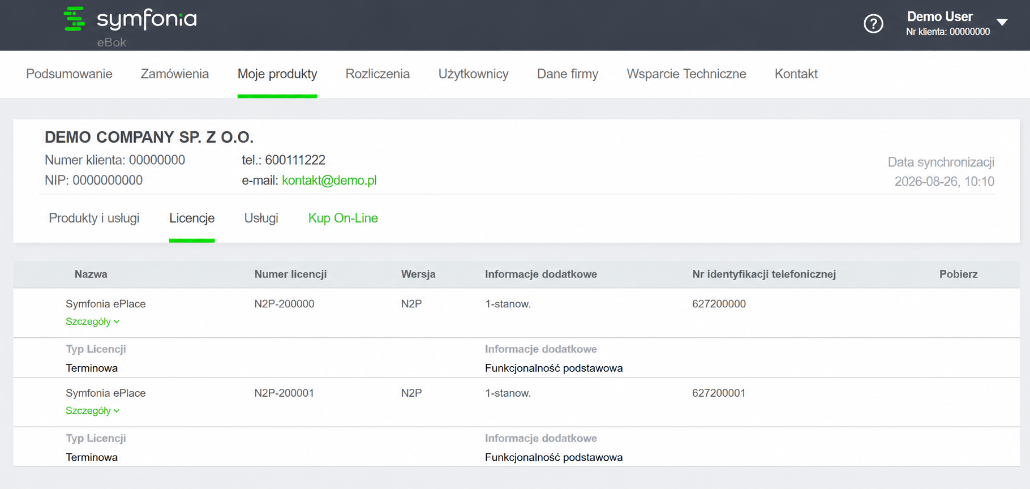Switch to the Użytkownicy tab
1030x489 pixels.
(473, 74)
